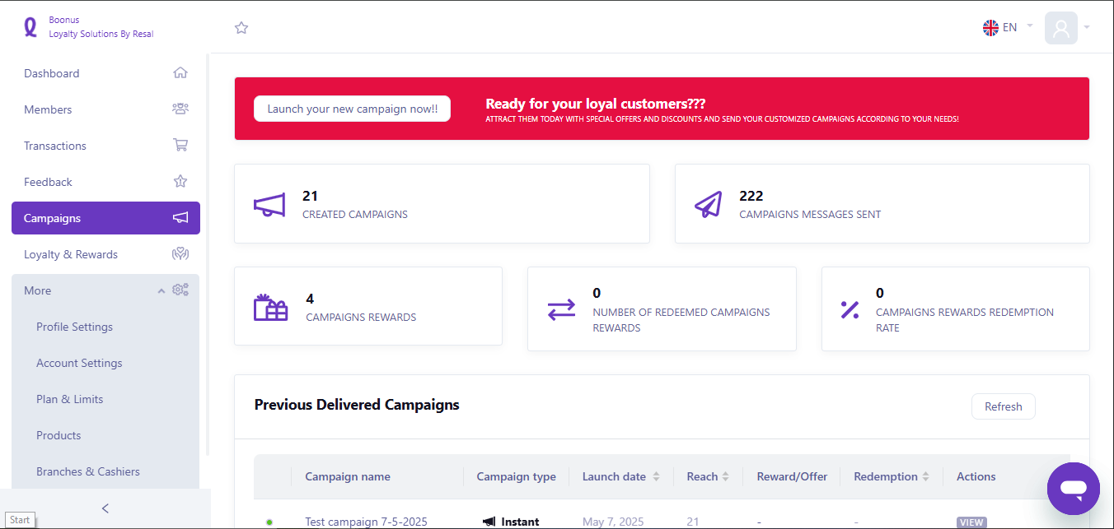Select Branches & Cashiers menu item
This screenshot has height=529, width=1114.
[88, 471]
